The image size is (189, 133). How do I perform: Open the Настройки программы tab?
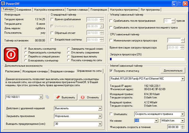(124, 10)
